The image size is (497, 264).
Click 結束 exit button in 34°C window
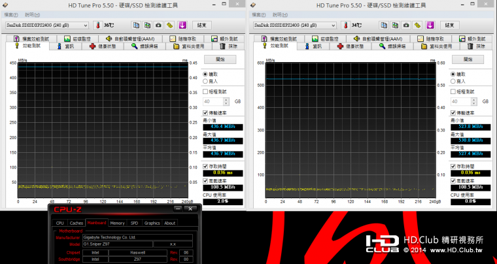tap(450, 25)
